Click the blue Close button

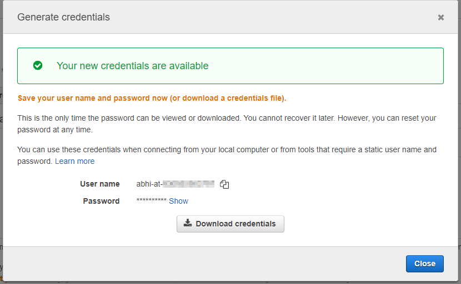[424, 264]
